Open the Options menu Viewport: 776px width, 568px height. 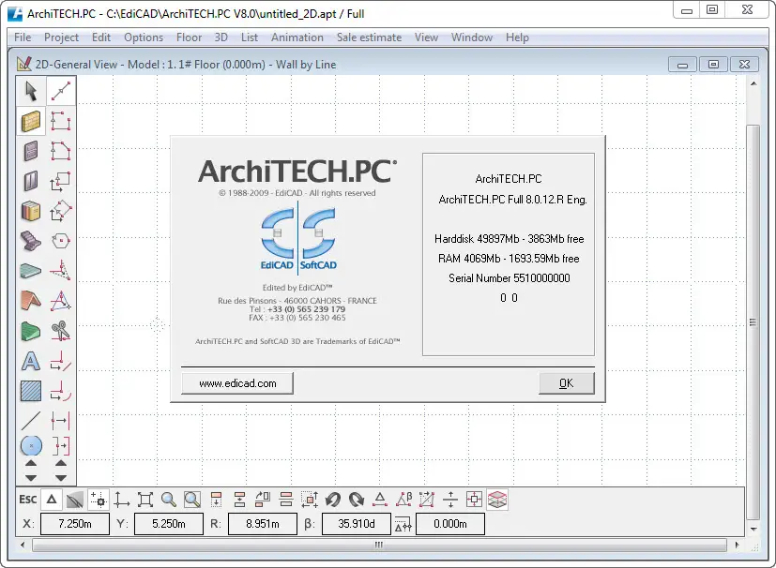point(144,37)
